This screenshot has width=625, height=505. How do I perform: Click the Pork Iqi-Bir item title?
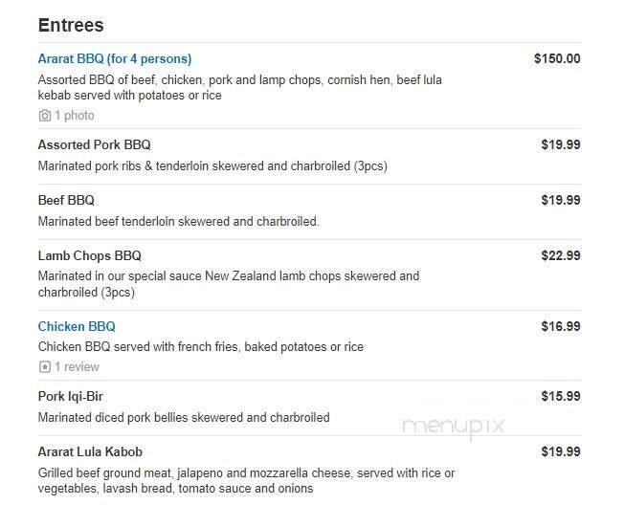pyautogui.click(x=77, y=396)
